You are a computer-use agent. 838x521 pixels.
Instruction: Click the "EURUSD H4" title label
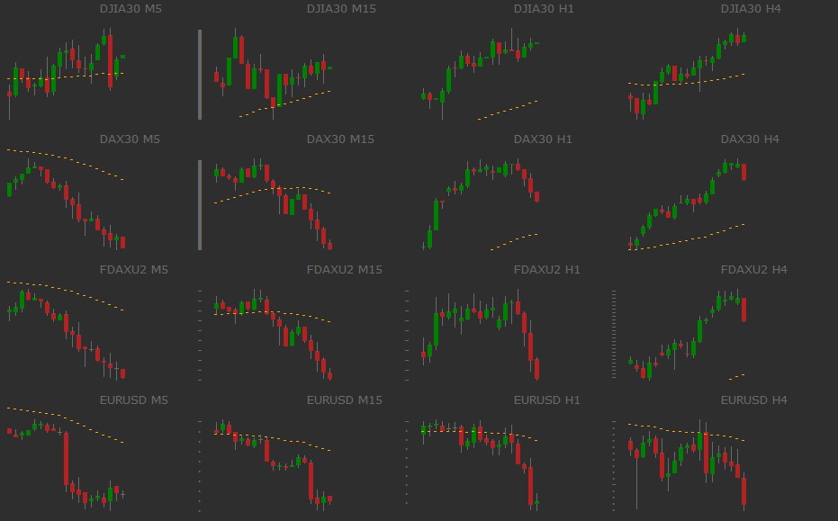click(x=753, y=400)
